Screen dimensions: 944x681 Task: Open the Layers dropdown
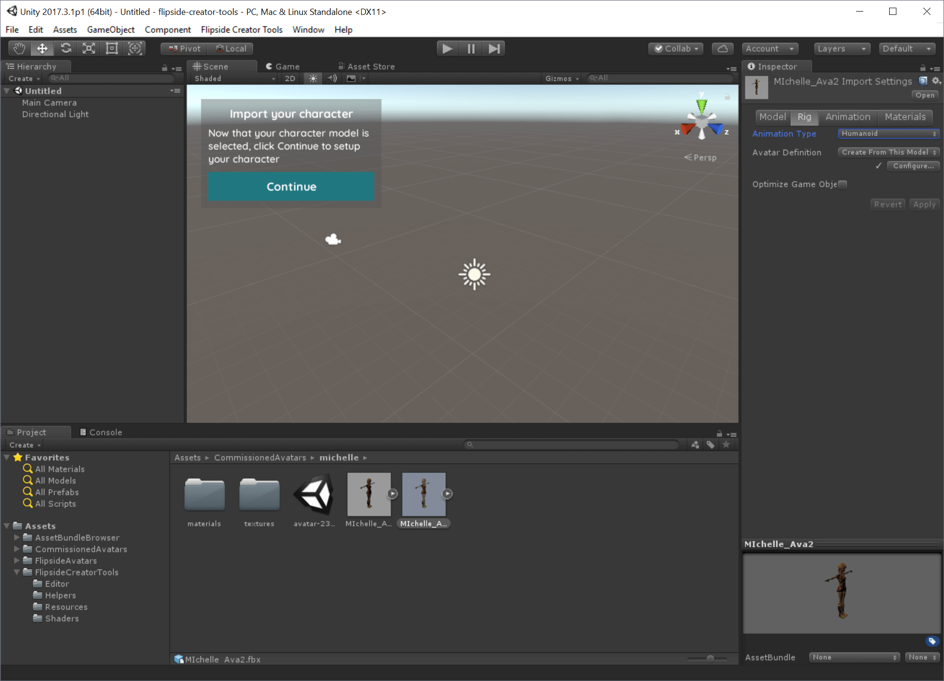click(842, 49)
